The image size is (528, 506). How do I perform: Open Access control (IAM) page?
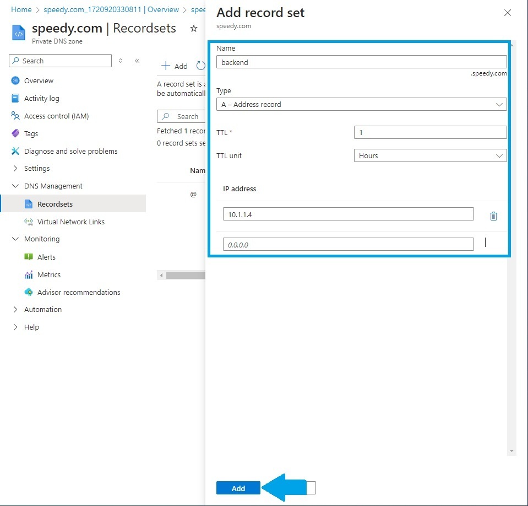pyautogui.click(x=57, y=116)
